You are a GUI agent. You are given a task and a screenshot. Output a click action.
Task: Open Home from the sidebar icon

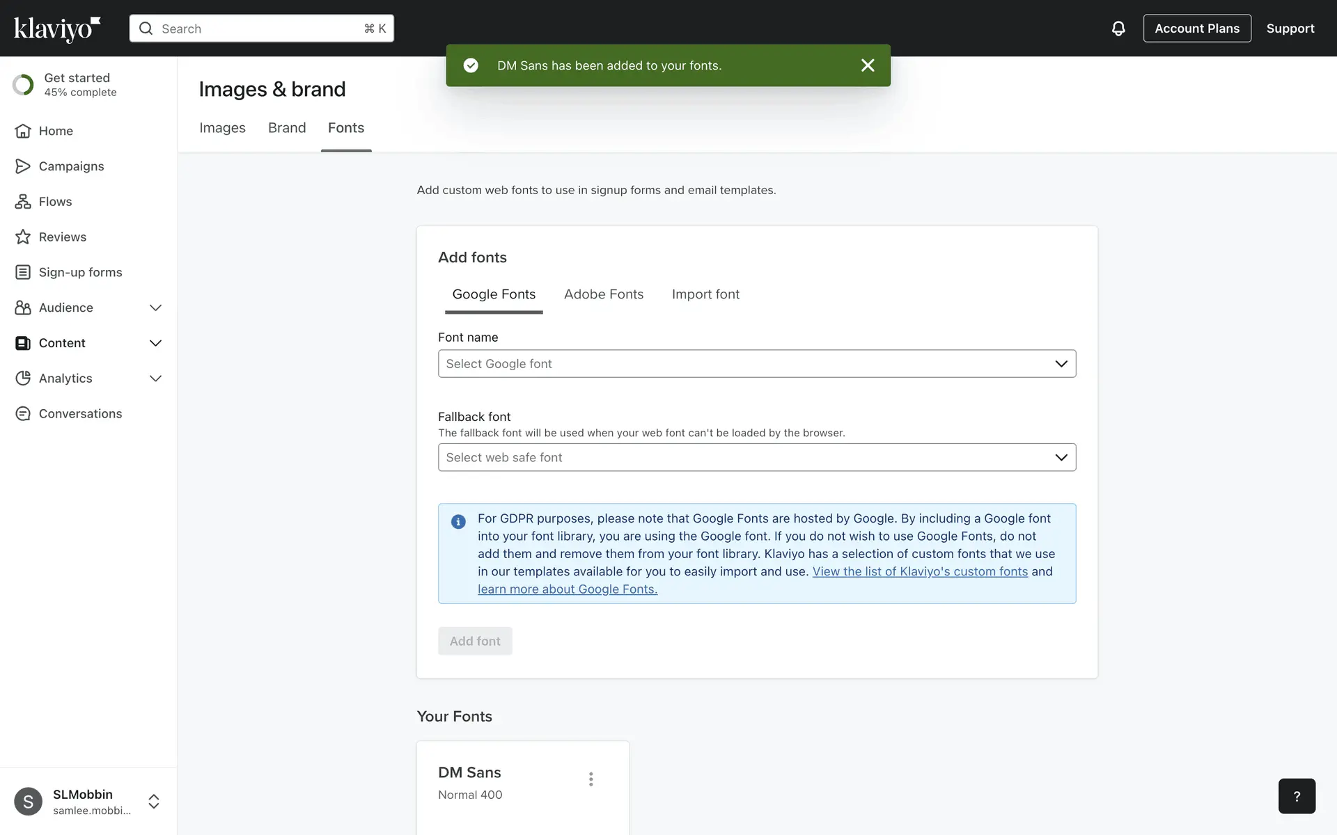[x=23, y=131]
